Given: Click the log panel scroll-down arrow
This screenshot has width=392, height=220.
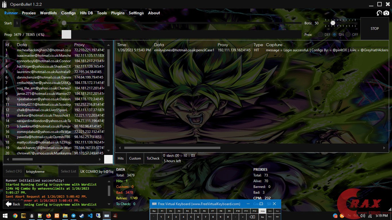Looking at the screenshot, I should tap(109, 205).
